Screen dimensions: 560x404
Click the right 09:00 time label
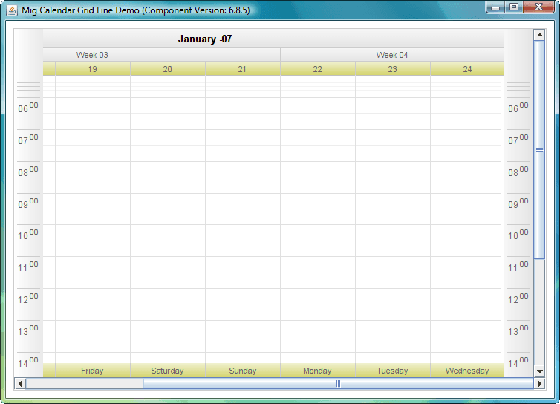click(x=518, y=203)
